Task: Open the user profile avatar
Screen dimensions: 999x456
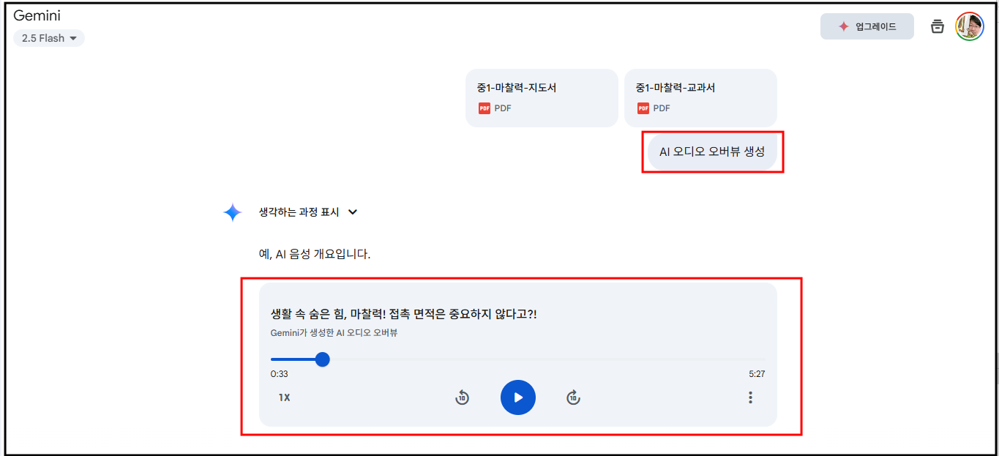Action: coord(970,26)
